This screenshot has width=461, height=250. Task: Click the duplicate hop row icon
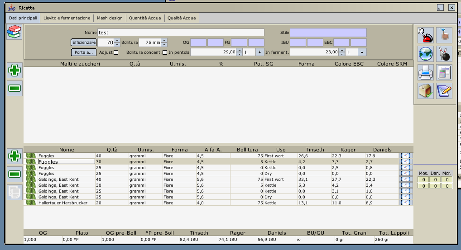coord(14,193)
